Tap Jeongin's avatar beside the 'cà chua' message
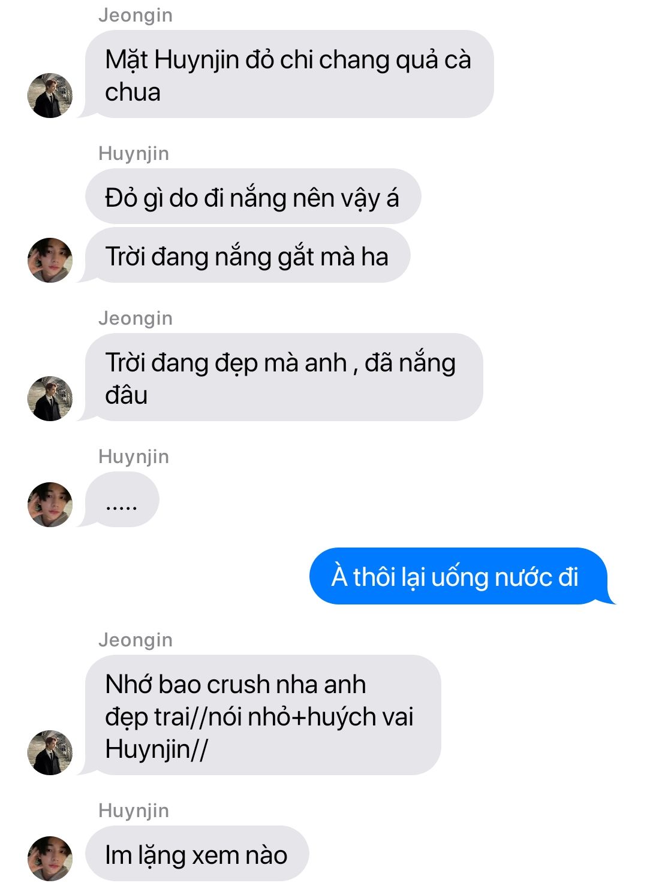Screen dimensions: 647x892 coord(50,96)
